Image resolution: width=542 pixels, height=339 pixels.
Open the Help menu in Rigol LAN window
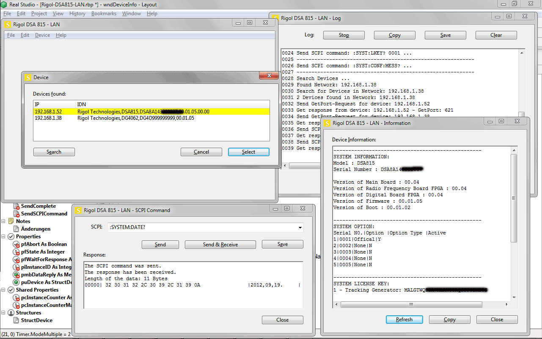click(x=61, y=35)
